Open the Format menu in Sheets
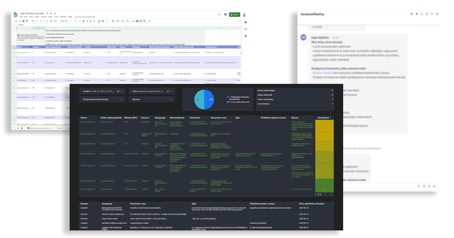 pos(44,17)
